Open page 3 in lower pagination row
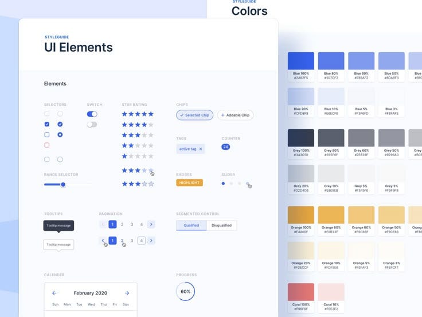The width and height of the screenshot is (422, 317). (132, 241)
